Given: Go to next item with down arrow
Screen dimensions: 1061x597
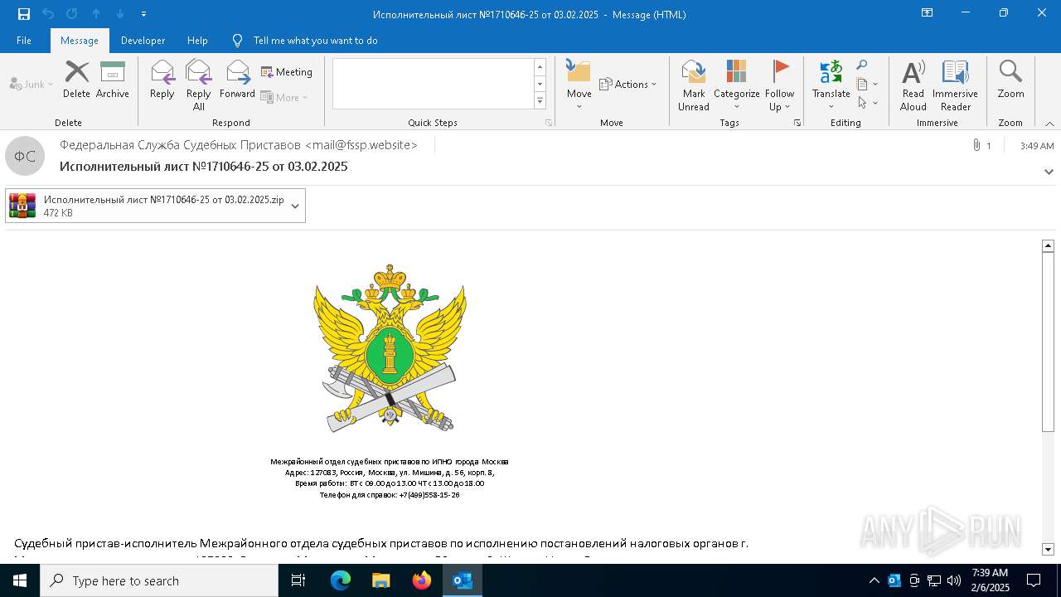Looking at the screenshot, I should (x=120, y=14).
